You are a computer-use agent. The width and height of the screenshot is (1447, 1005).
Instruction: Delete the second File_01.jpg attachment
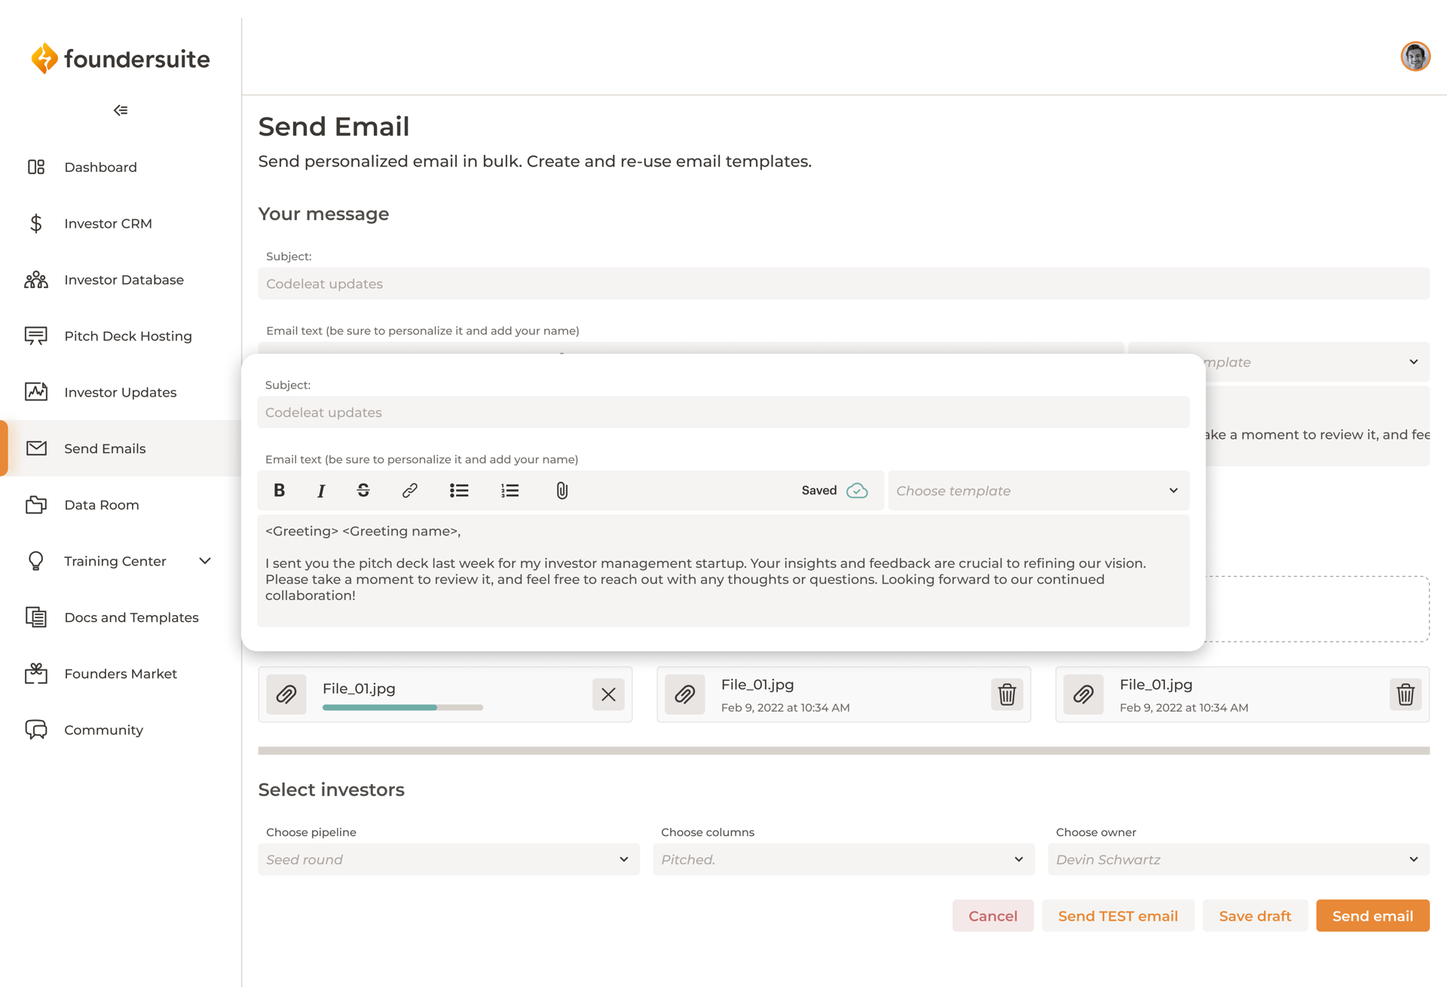pos(1006,694)
